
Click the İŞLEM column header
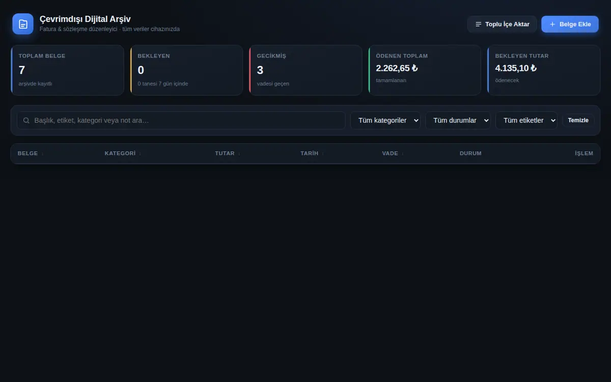pyautogui.click(x=584, y=153)
